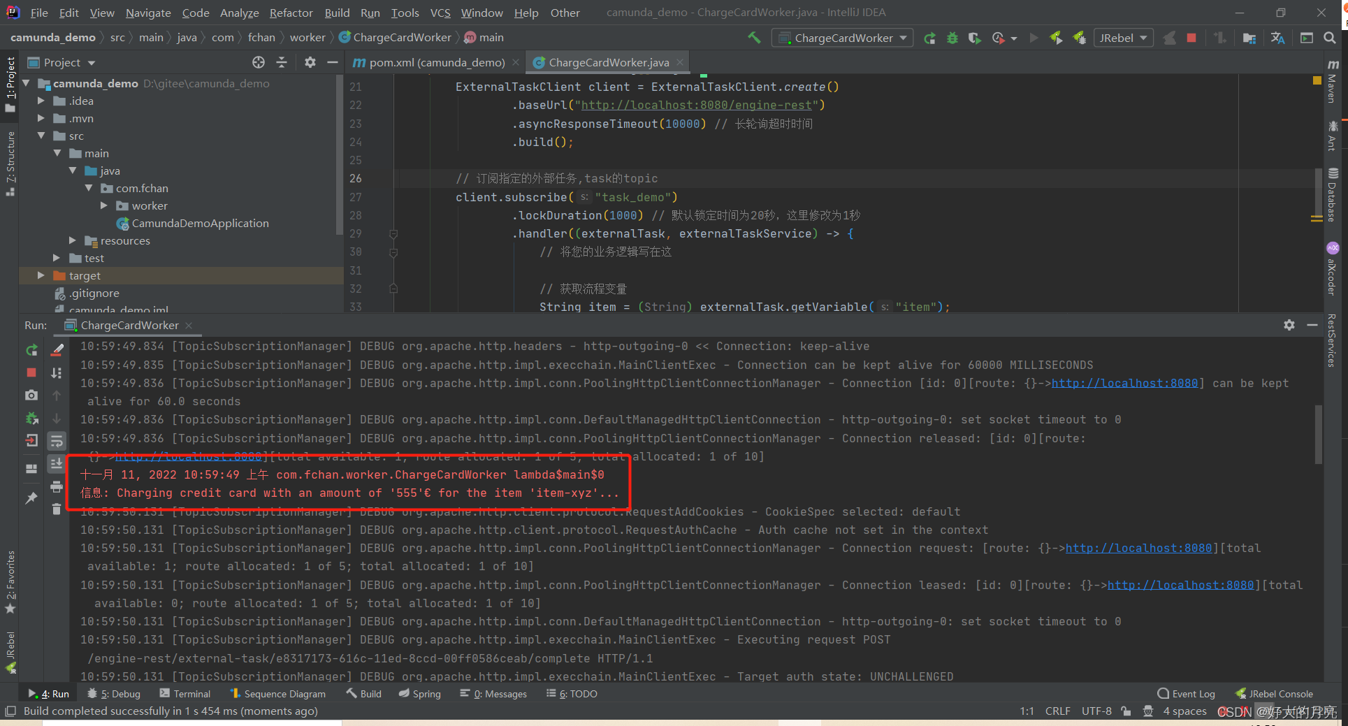Expand the .mvn folder
Screen dimensions: 1348x726
(41, 118)
